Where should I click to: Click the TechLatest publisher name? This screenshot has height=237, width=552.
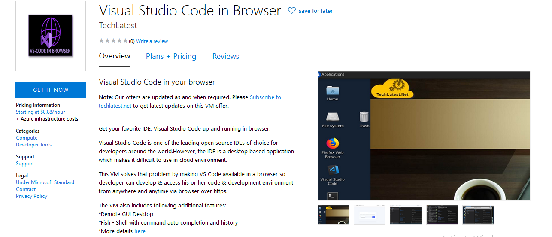click(118, 25)
